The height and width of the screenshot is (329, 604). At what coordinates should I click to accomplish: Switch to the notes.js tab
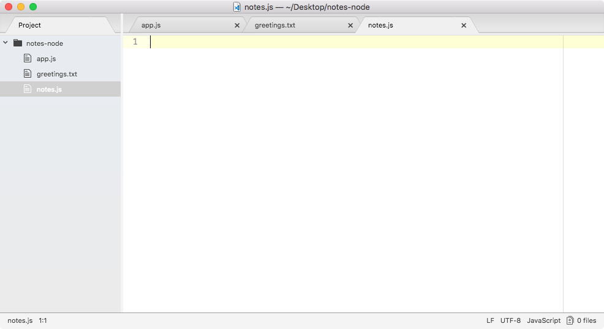click(x=380, y=25)
